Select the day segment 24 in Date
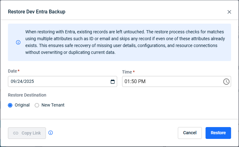 click(19, 82)
